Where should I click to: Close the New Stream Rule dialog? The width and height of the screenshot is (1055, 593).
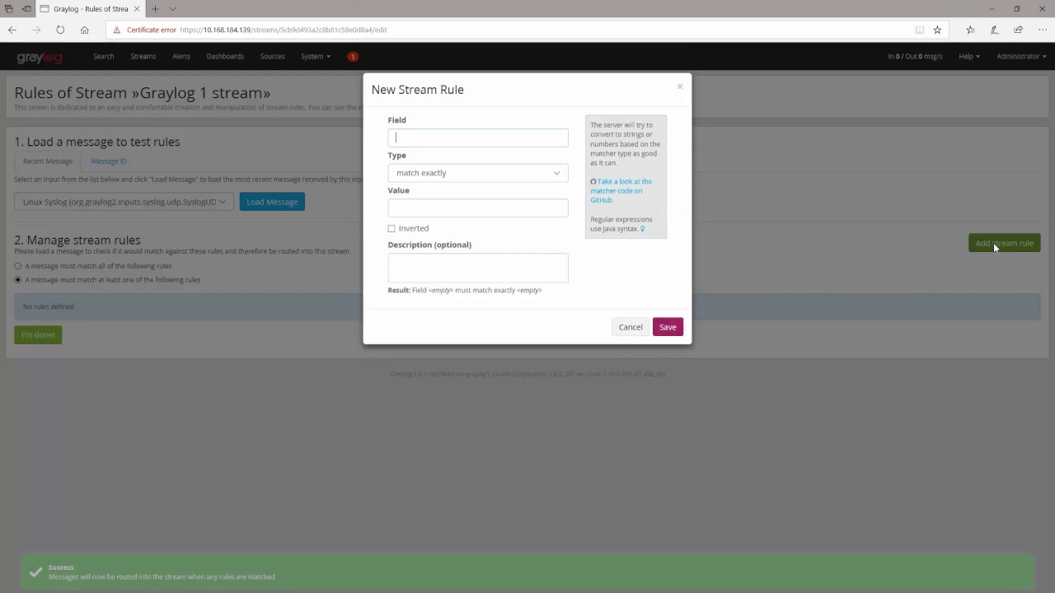[680, 86]
